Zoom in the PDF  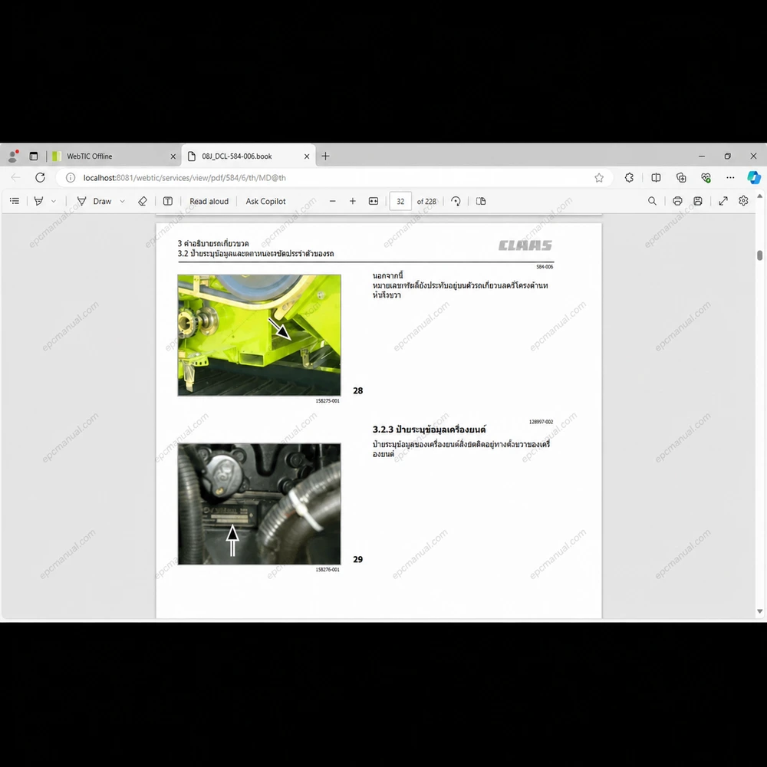[353, 201]
